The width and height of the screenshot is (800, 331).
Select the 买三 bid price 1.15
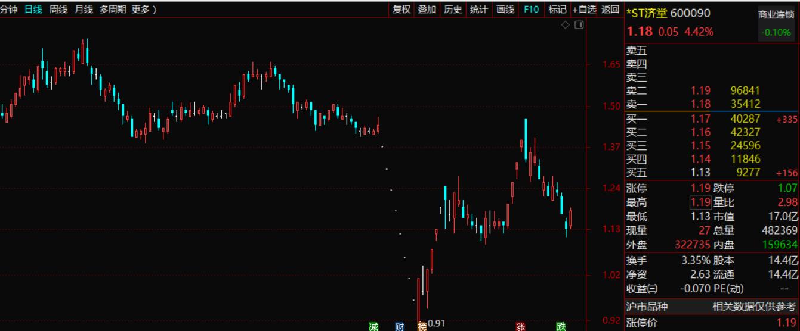point(701,146)
